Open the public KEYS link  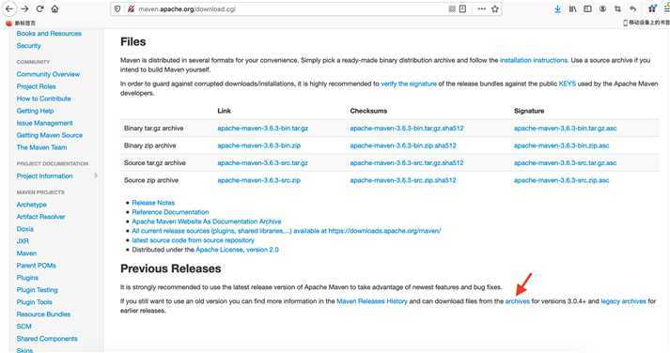pyautogui.click(x=567, y=84)
